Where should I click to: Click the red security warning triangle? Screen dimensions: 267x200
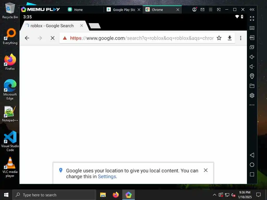click(65, 38)
